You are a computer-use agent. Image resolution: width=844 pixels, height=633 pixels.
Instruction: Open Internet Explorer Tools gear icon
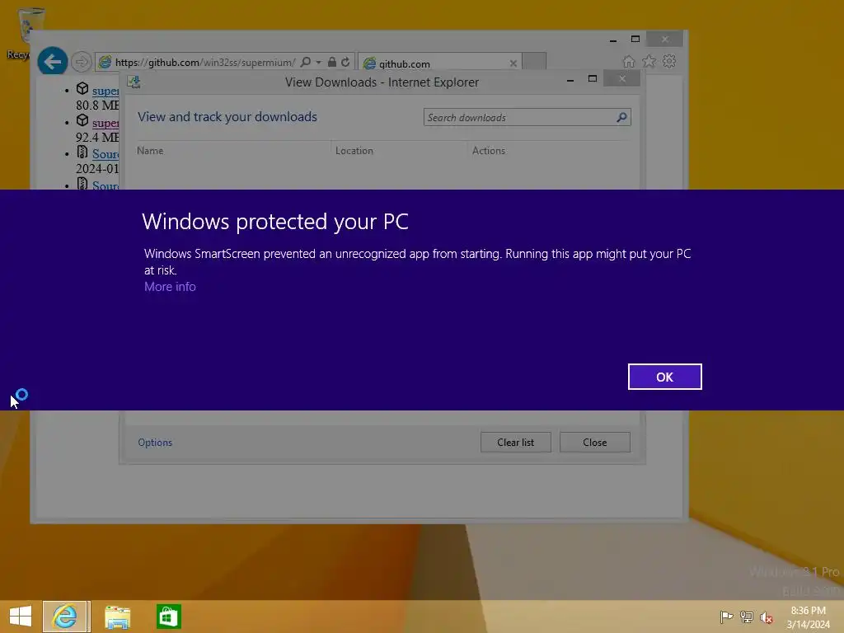(x=669, y=61)
